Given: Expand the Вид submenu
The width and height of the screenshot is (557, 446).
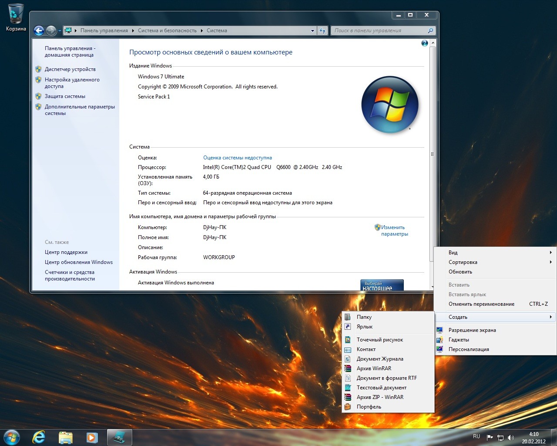Looking at the screenshot, I should click(x=495, y=253).
